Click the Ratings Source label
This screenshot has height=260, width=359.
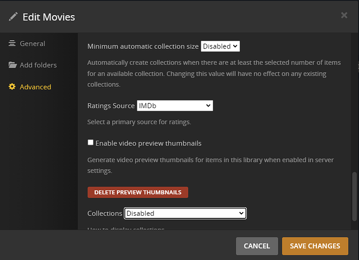(111, 106)
